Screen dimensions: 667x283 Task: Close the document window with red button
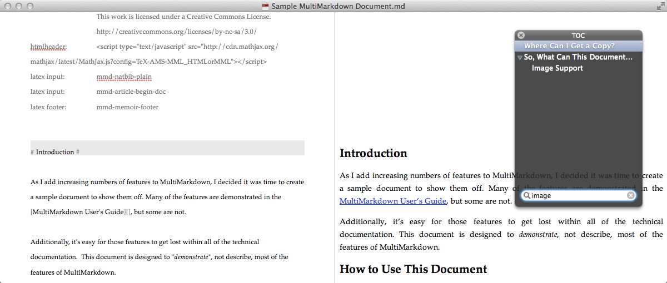[x=7, y=6]
